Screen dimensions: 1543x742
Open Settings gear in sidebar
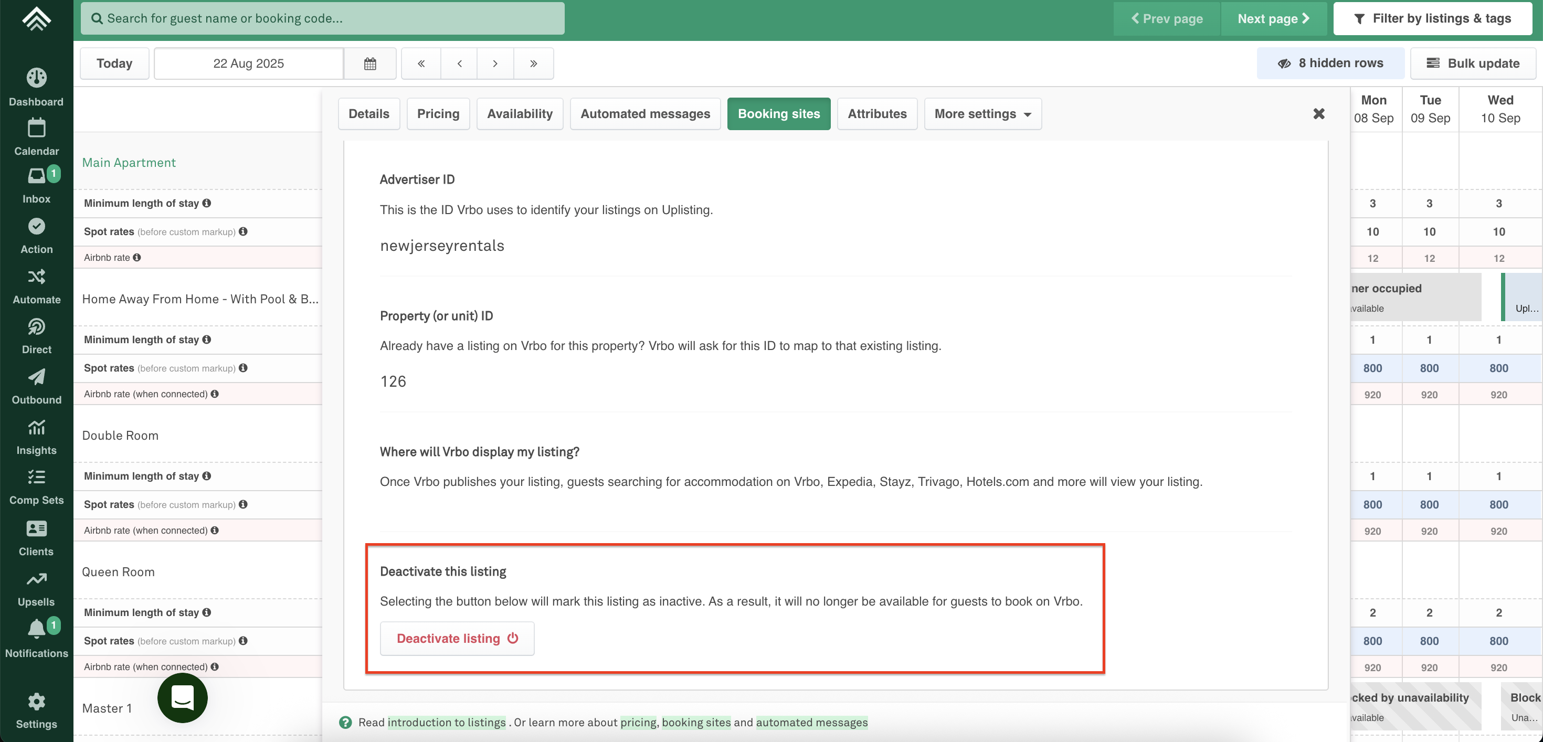click(37, 711)
